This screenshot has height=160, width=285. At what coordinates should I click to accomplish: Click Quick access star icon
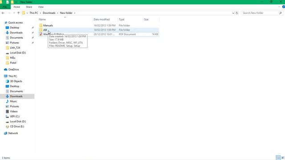[x=6, y=23]
